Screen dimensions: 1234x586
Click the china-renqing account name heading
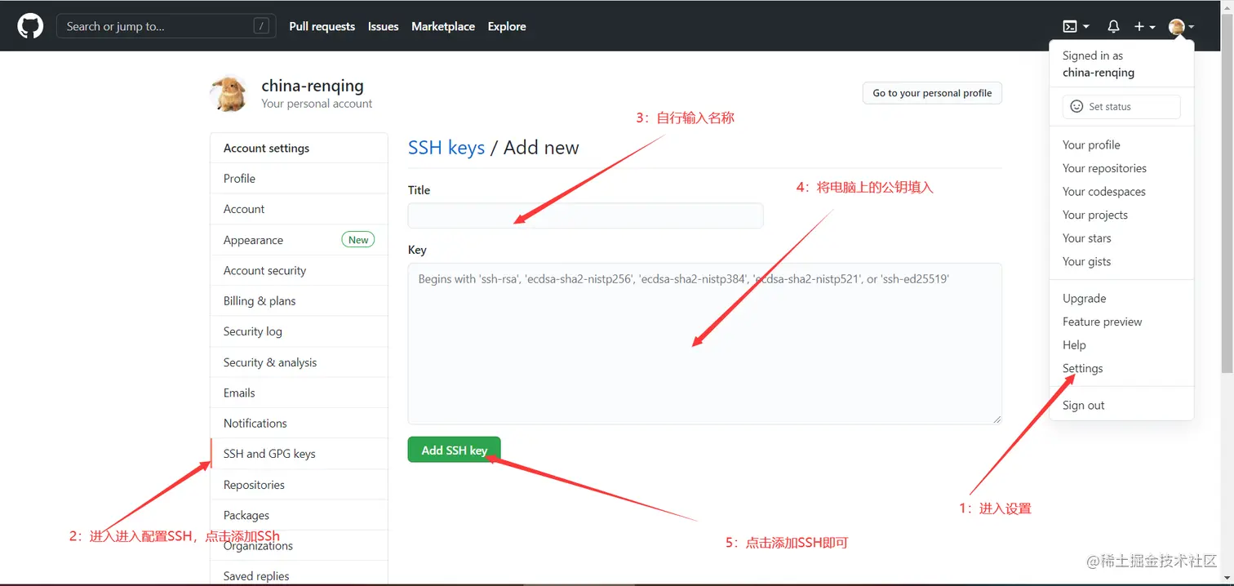click(313, 86)
